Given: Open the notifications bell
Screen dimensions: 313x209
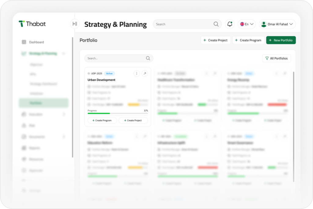Looking at the screenshot, I should (x=230, y=24).
